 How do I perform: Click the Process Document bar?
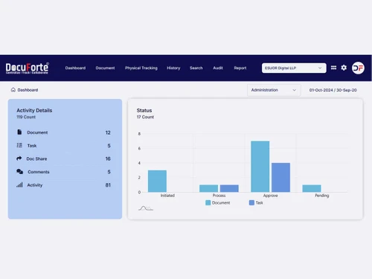click(208, 188)
